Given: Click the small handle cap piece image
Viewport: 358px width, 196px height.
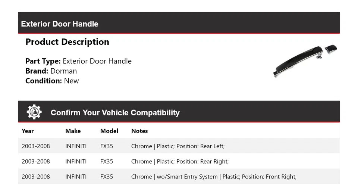Looking at the screenshot, I should coord(331,49).
